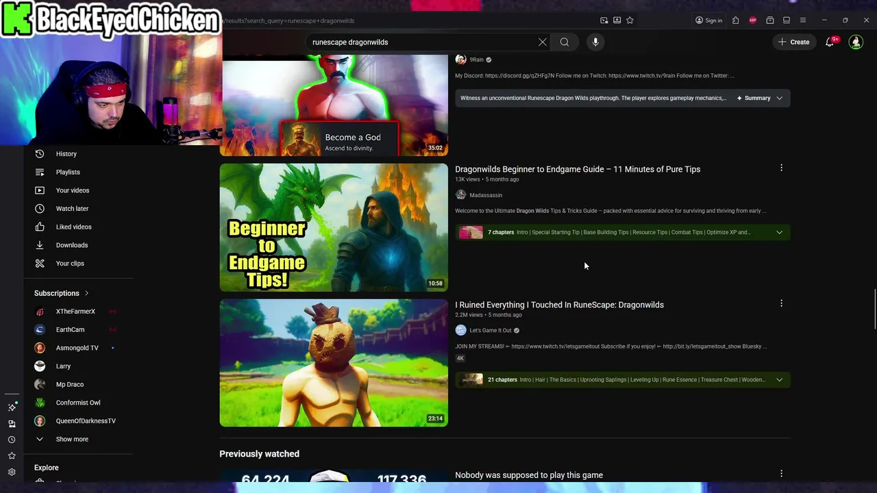This screenshot has width=877, height=493.
Task: Click Sign in in the browser toolbar
Action: tap(708, 21)
